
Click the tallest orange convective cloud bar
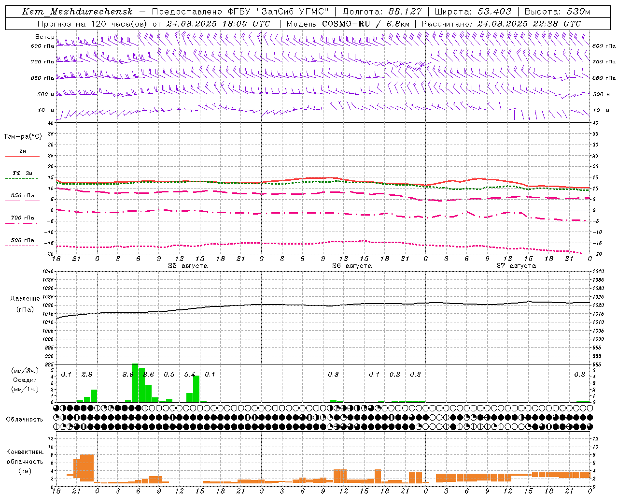87,468
